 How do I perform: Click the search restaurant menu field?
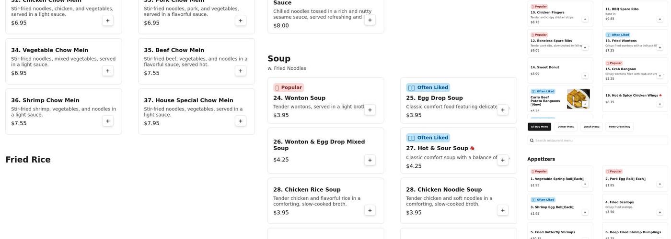[599, 141]
